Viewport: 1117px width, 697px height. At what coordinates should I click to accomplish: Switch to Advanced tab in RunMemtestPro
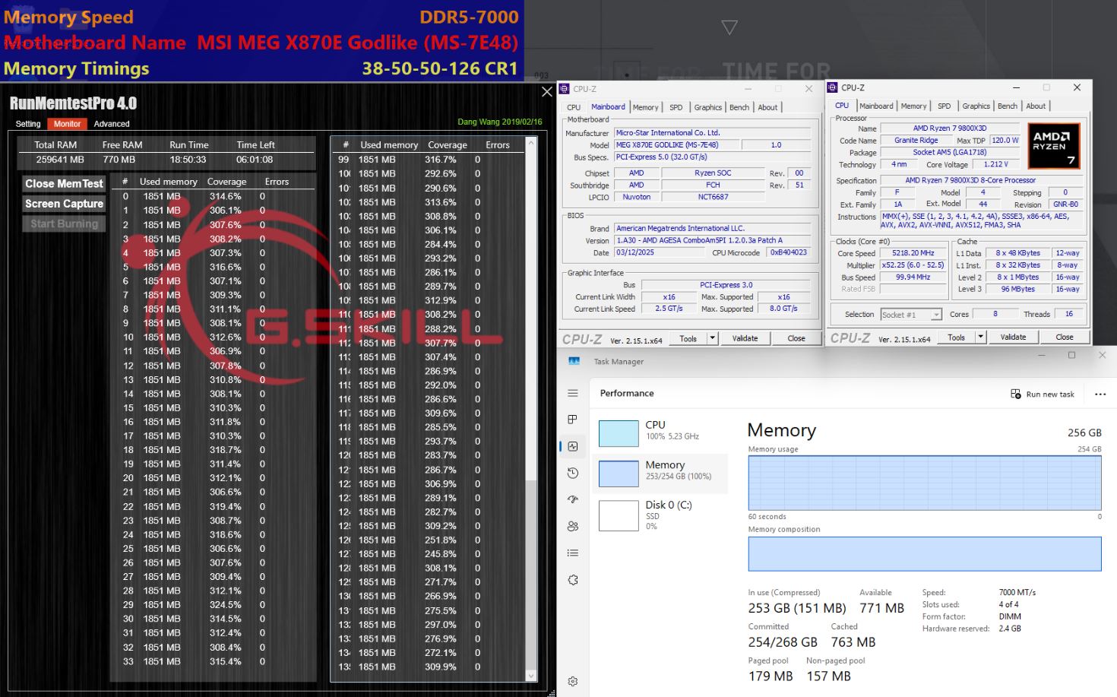(x=112, y=124)
